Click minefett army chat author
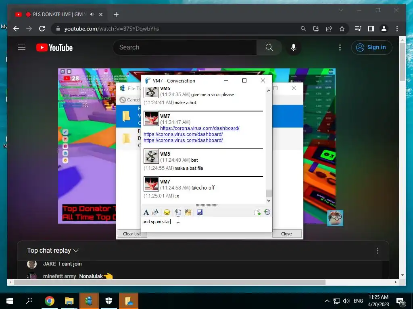The image size is (413, 309). (x=59, y=276)
